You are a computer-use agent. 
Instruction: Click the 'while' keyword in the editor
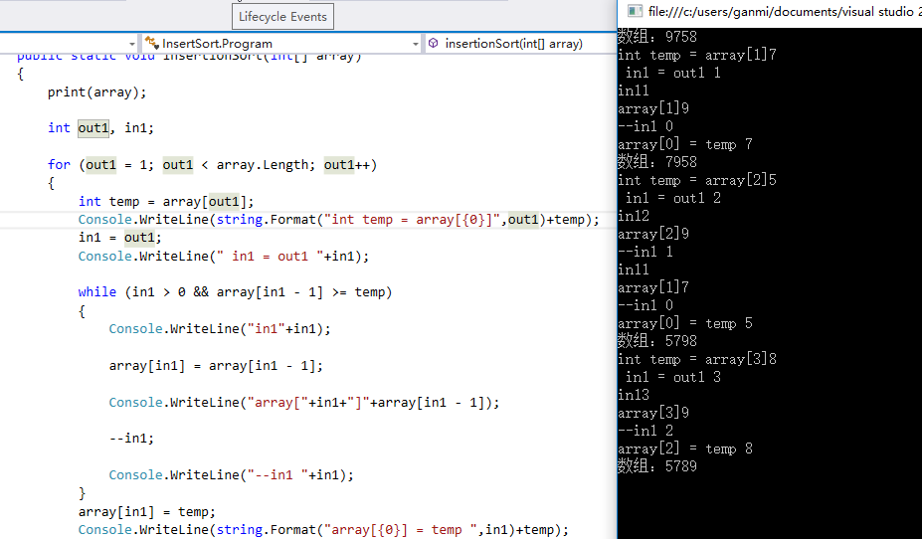pyautogui.click(x=97, y=292)
